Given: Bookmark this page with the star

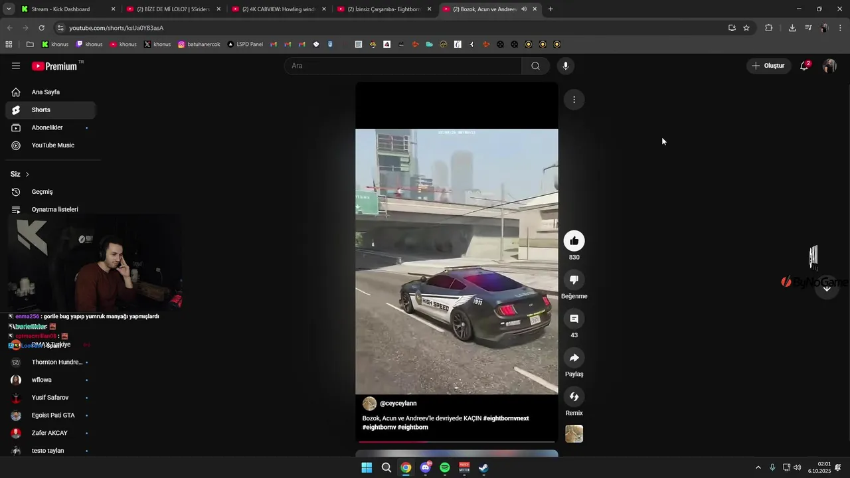Looking at the screenshot, I should click(746, 28).
